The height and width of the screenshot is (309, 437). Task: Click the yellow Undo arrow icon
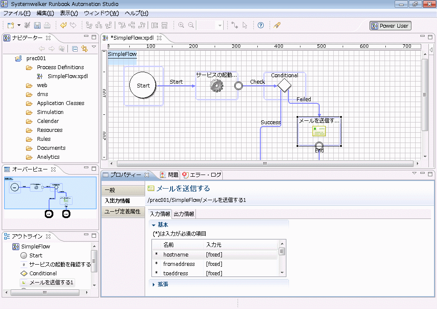[x=63, y=25]
